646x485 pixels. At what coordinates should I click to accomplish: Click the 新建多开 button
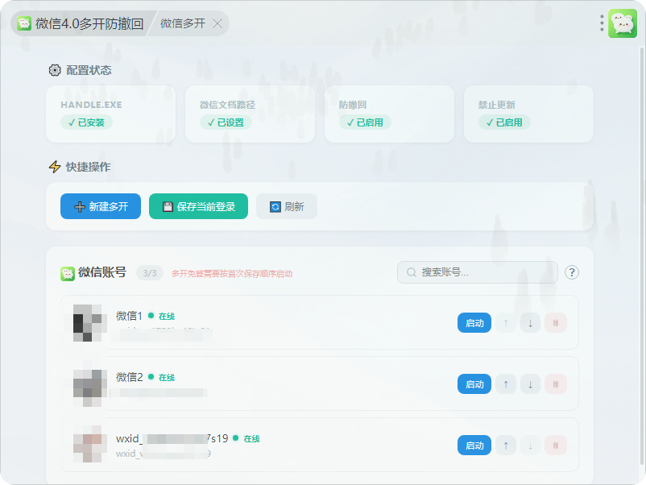(101, 206)
